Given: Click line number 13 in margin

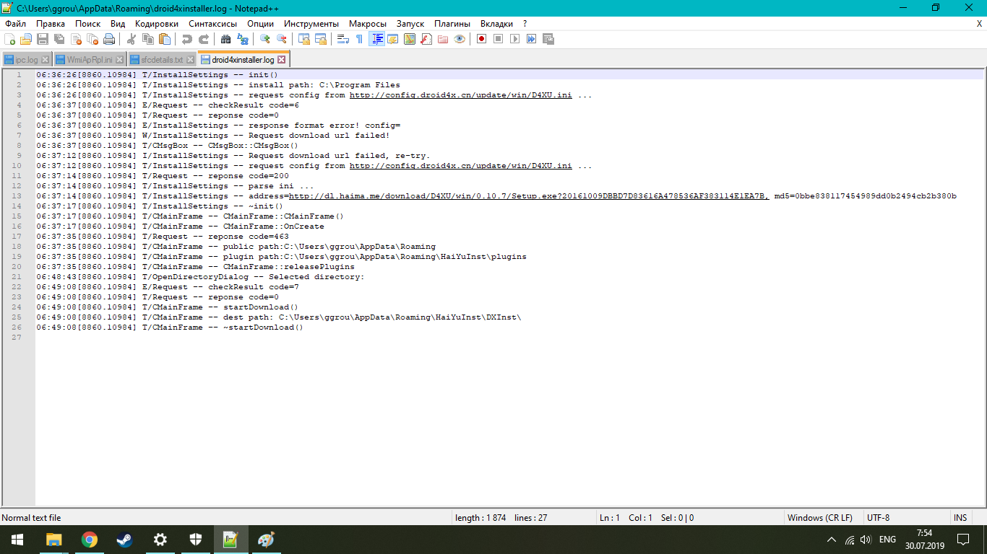Looking at the screenshot, I should [x=17, y=196].
